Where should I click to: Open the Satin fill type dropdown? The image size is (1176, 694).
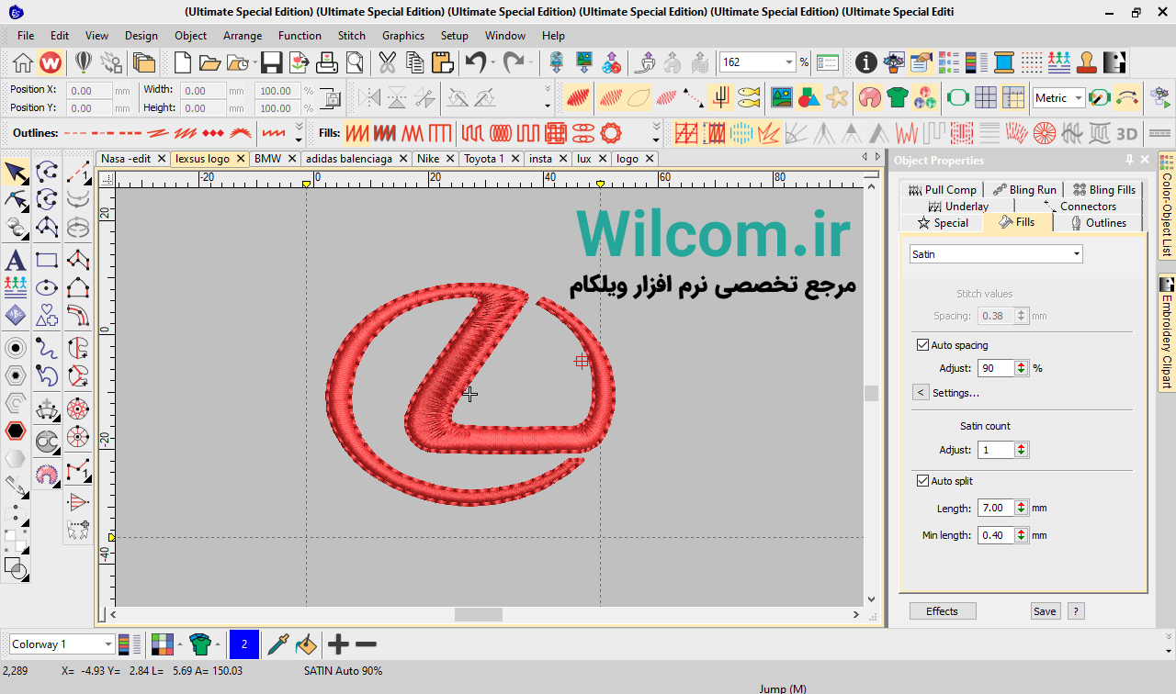click(x=1077, y=254)
